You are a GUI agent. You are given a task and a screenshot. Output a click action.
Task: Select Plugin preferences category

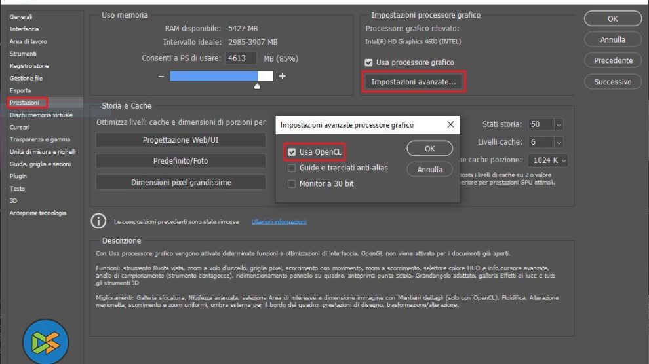click(18, 176)
